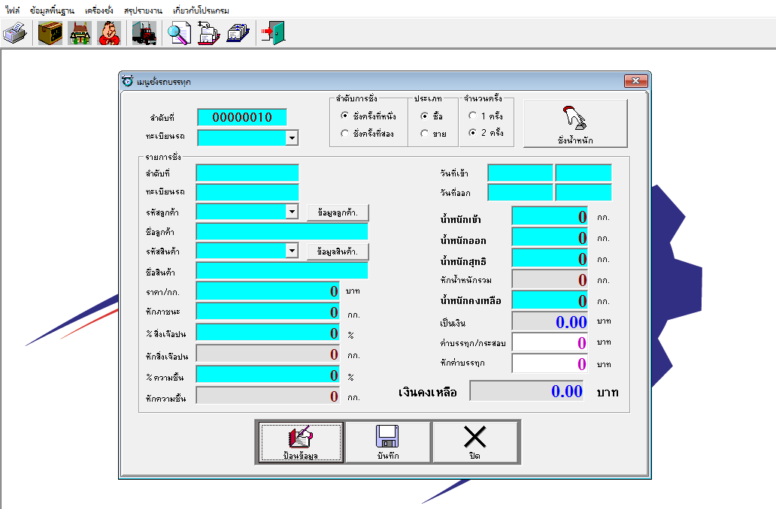Click the บันทึก save button
Screen dimensions: 776x509
click(x=387, y=442)
